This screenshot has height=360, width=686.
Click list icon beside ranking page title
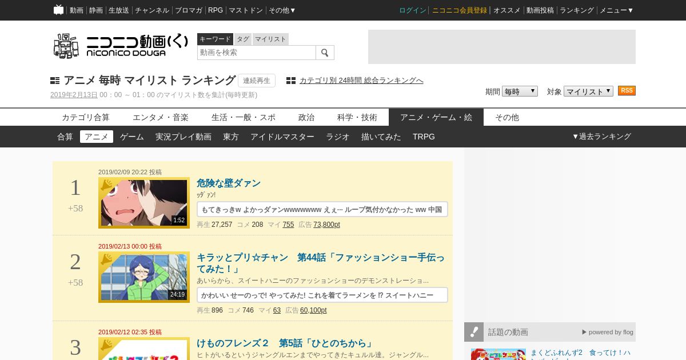click(x=55, y=81)
